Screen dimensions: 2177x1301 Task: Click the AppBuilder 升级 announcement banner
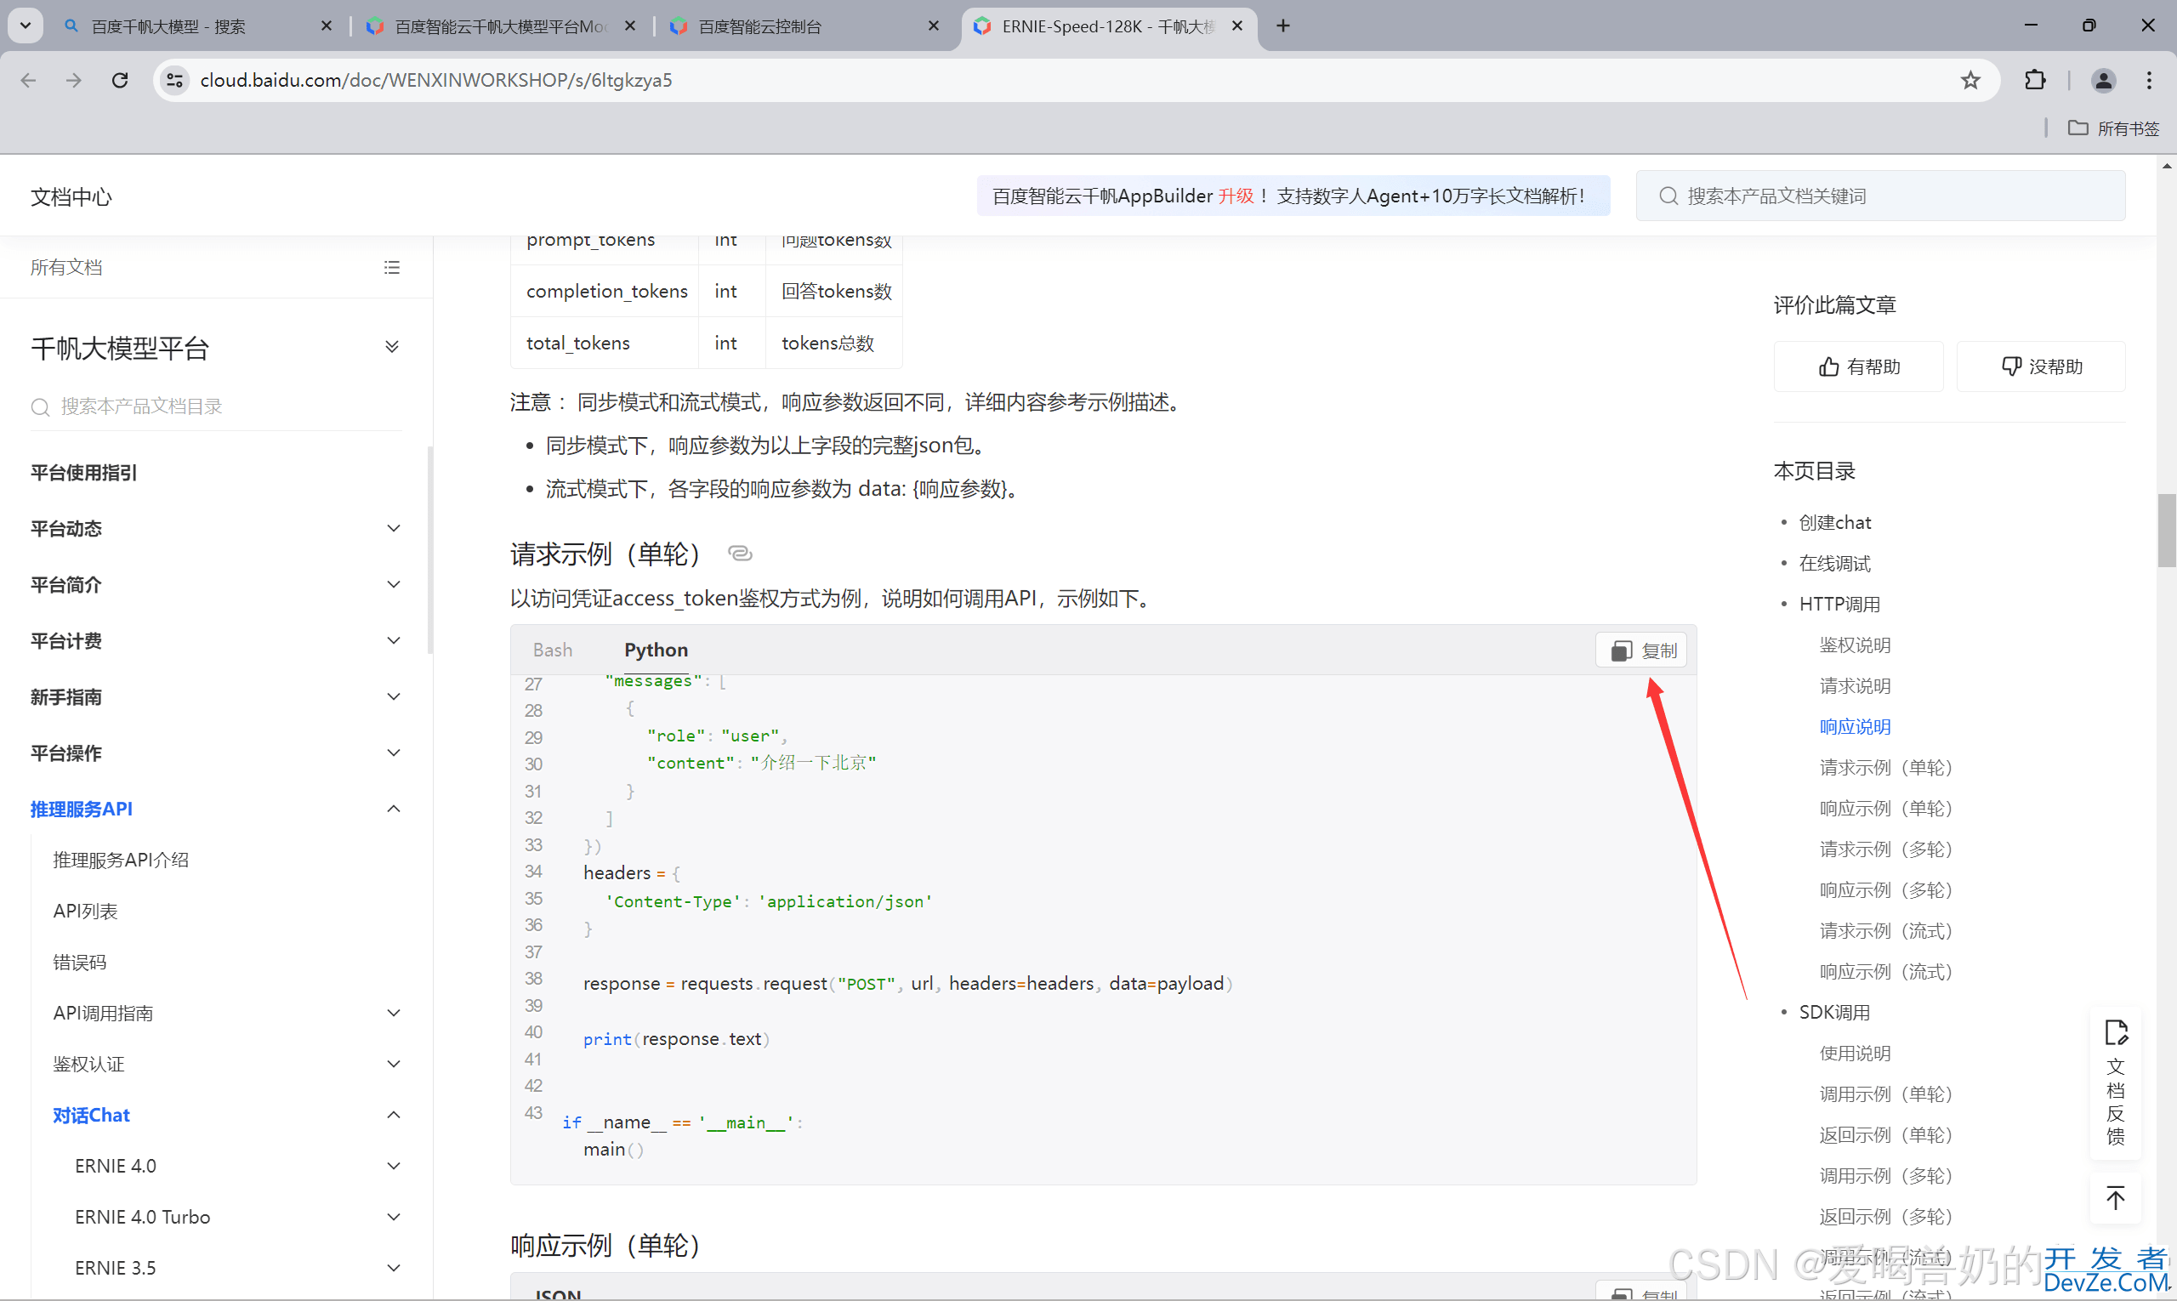pos(1293,196)
